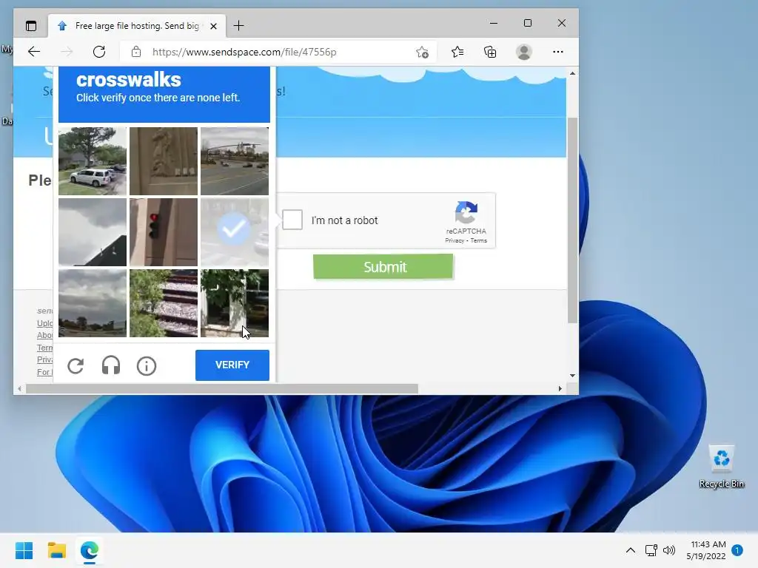Select captcha tile with railroad tracks
758x568 pixels.
click(164, 303)
